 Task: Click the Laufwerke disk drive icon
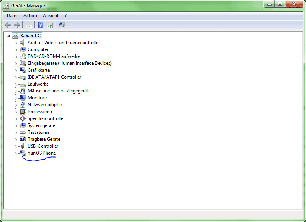click(23, 85)
